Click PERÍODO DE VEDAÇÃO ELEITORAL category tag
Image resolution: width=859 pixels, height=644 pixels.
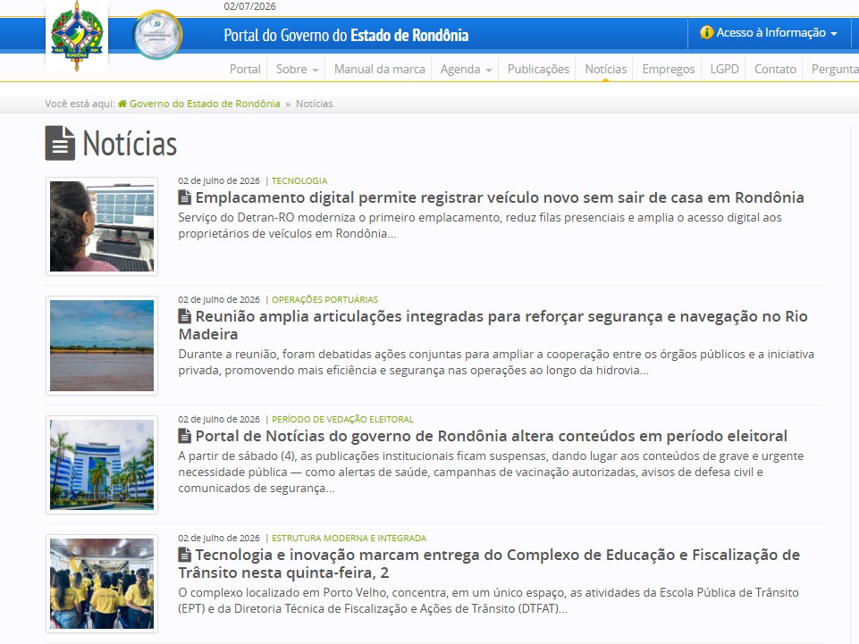point(342,419)
